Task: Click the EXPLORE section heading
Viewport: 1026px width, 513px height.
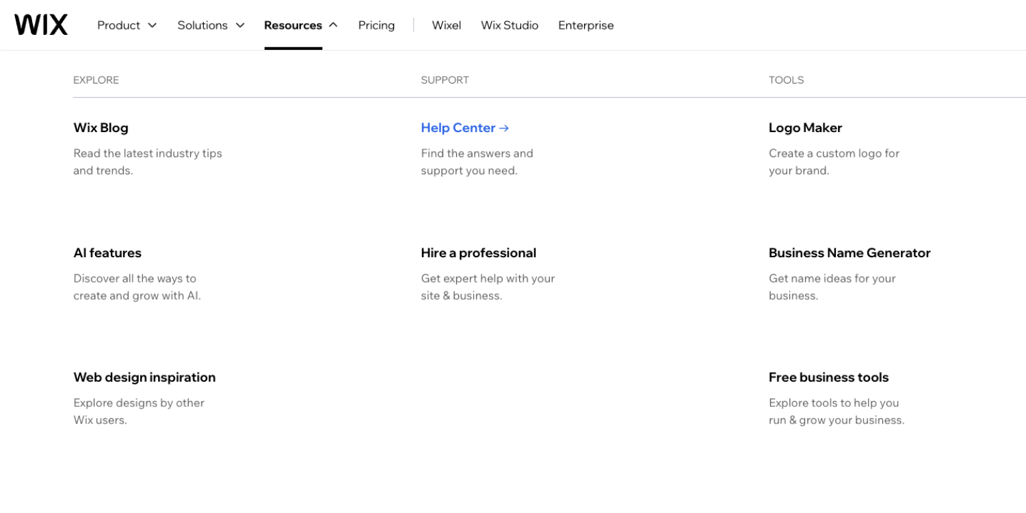Action: [x=96, y=80]
